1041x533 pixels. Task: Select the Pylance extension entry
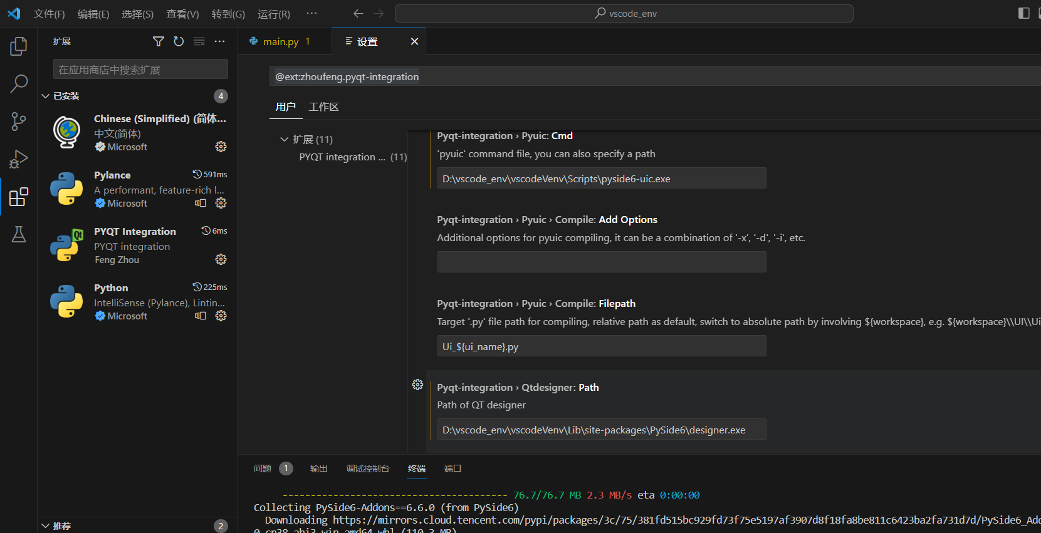pos(138,189)
